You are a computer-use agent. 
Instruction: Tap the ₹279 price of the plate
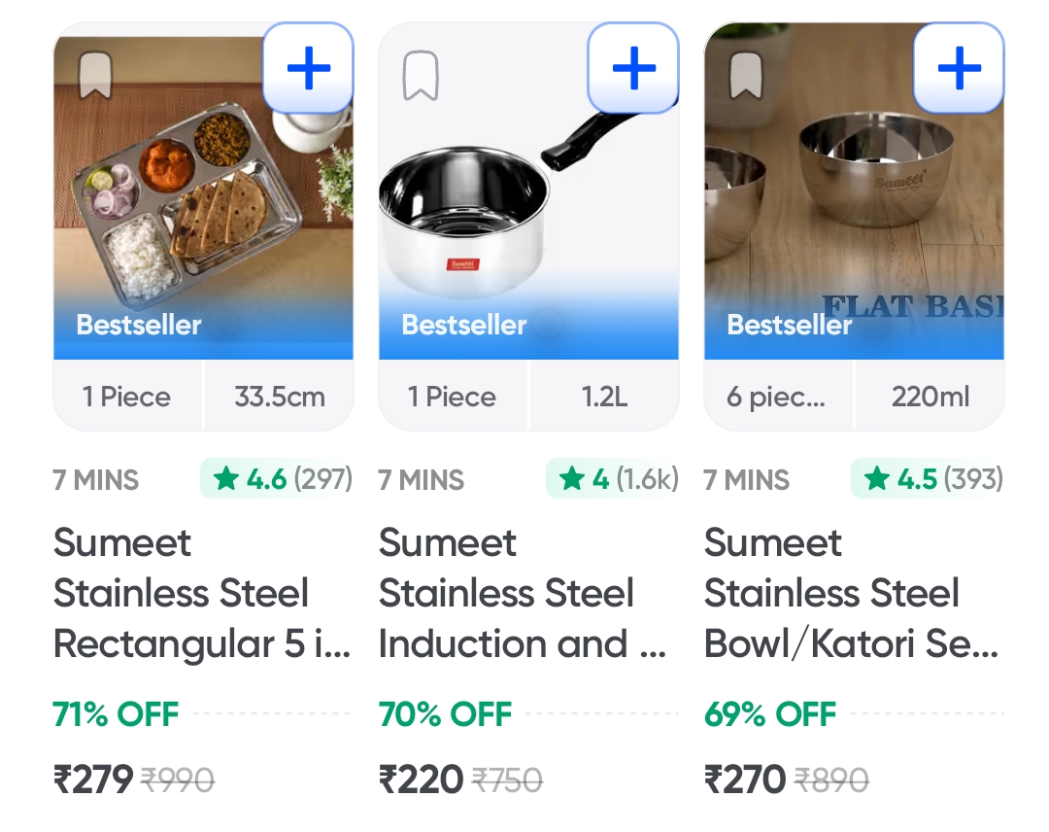tap(93, 779)
